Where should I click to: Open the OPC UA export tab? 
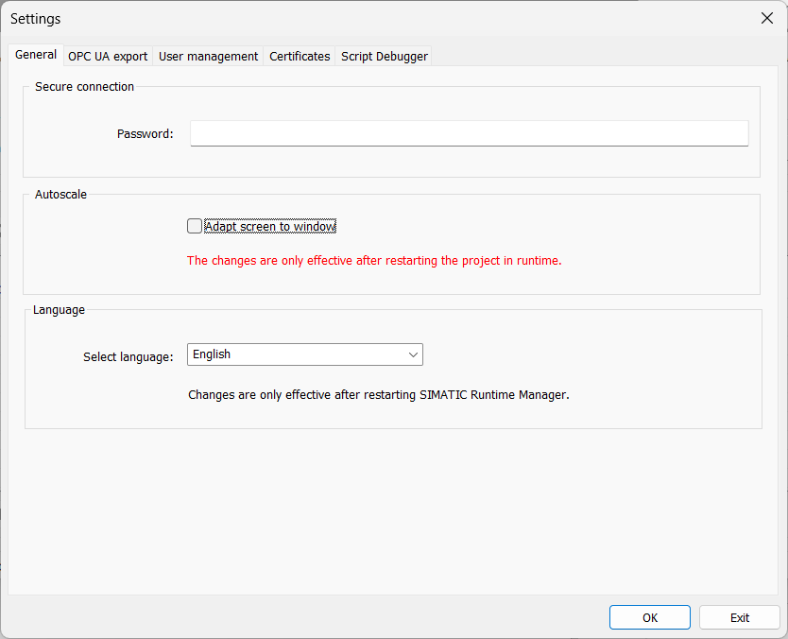pos(108,57)
